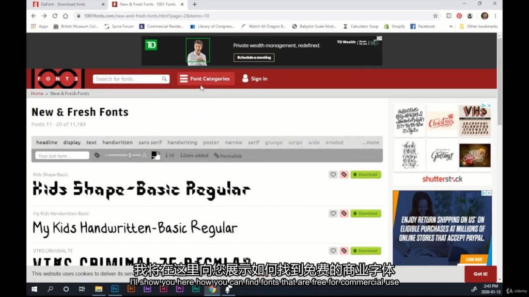Click the tag icon beside preview text field

pos(97,156)
